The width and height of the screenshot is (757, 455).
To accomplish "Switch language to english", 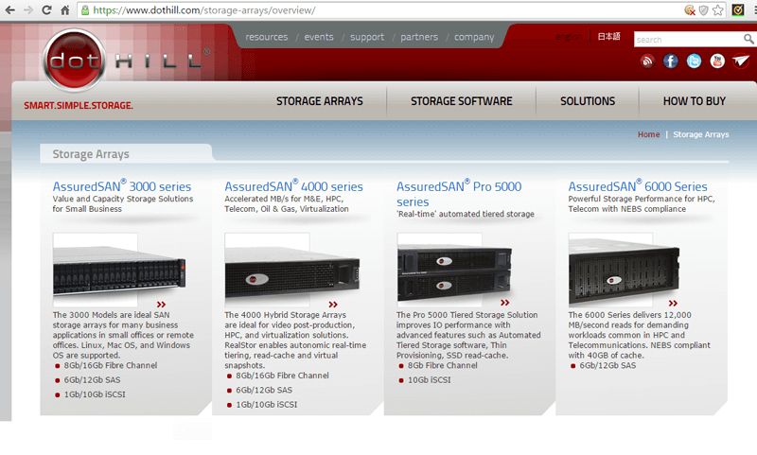I will pos(569,37).
